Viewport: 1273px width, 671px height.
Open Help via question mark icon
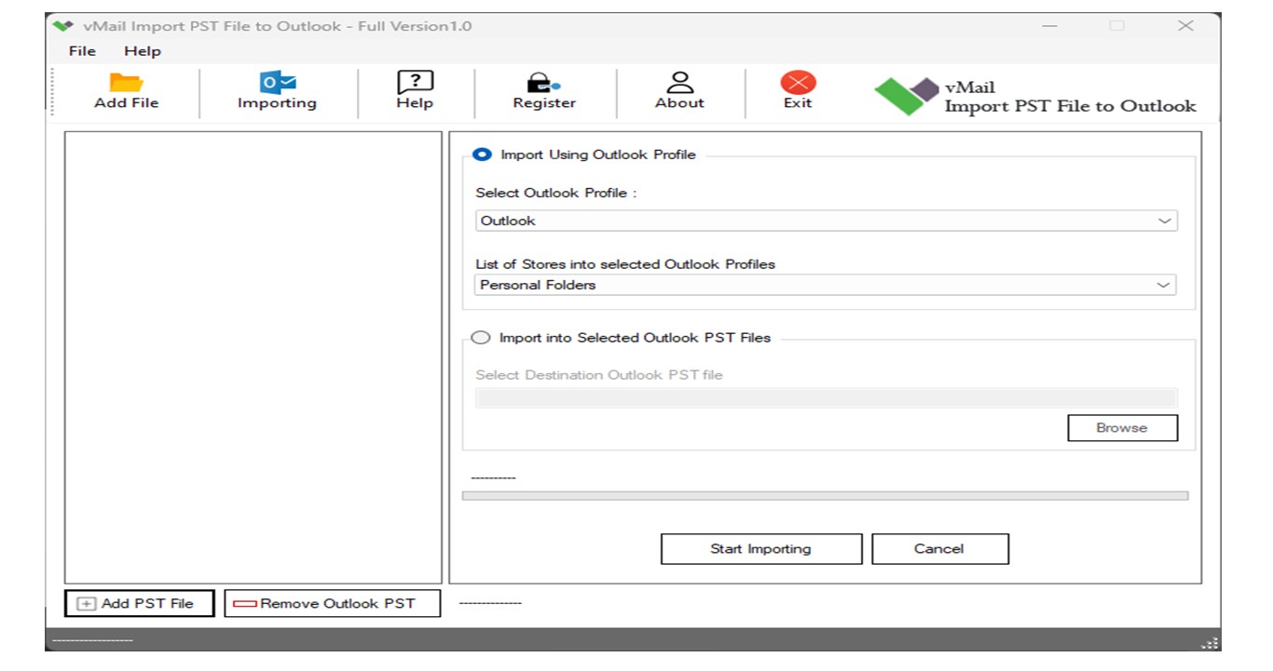(415, 82)
